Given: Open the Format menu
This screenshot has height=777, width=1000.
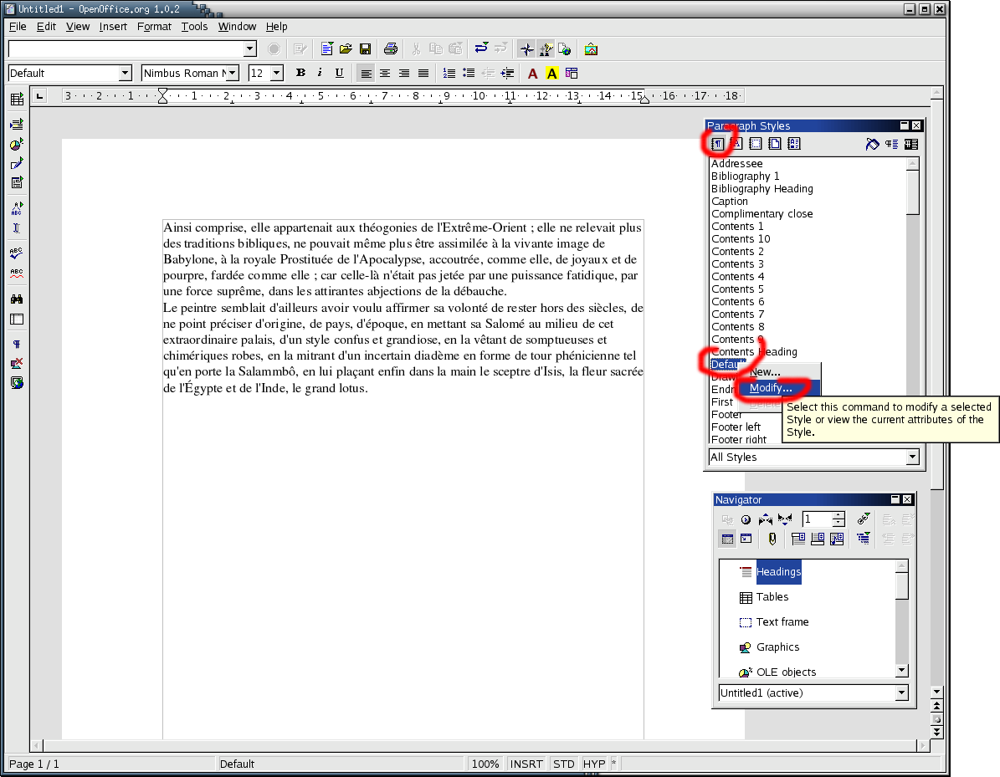Looking at the screenshot, I should click(154, 26).
